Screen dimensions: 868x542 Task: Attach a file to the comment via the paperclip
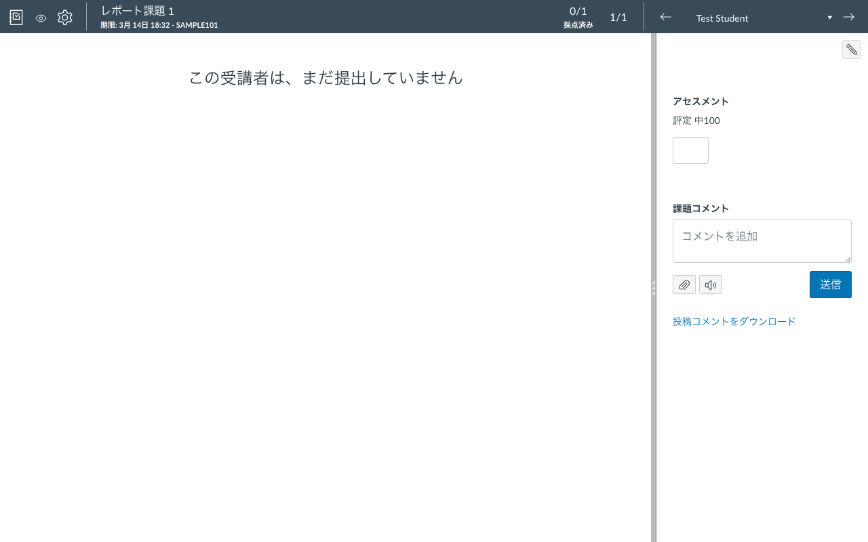click(x=684, y=284)
